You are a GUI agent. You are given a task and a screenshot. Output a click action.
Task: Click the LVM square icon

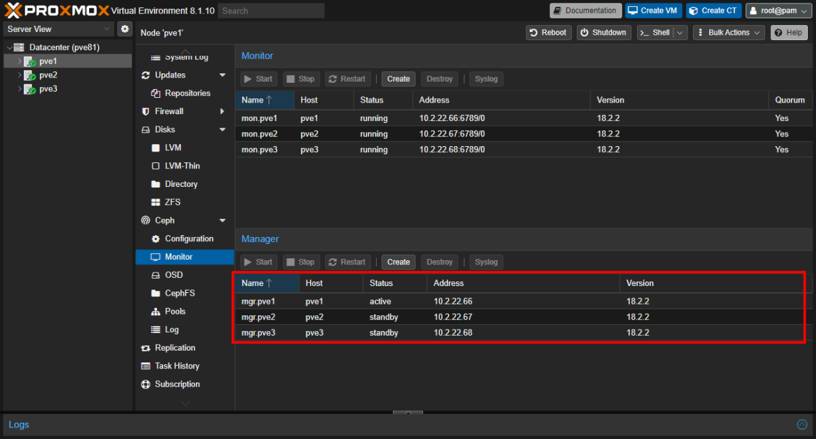156,147
